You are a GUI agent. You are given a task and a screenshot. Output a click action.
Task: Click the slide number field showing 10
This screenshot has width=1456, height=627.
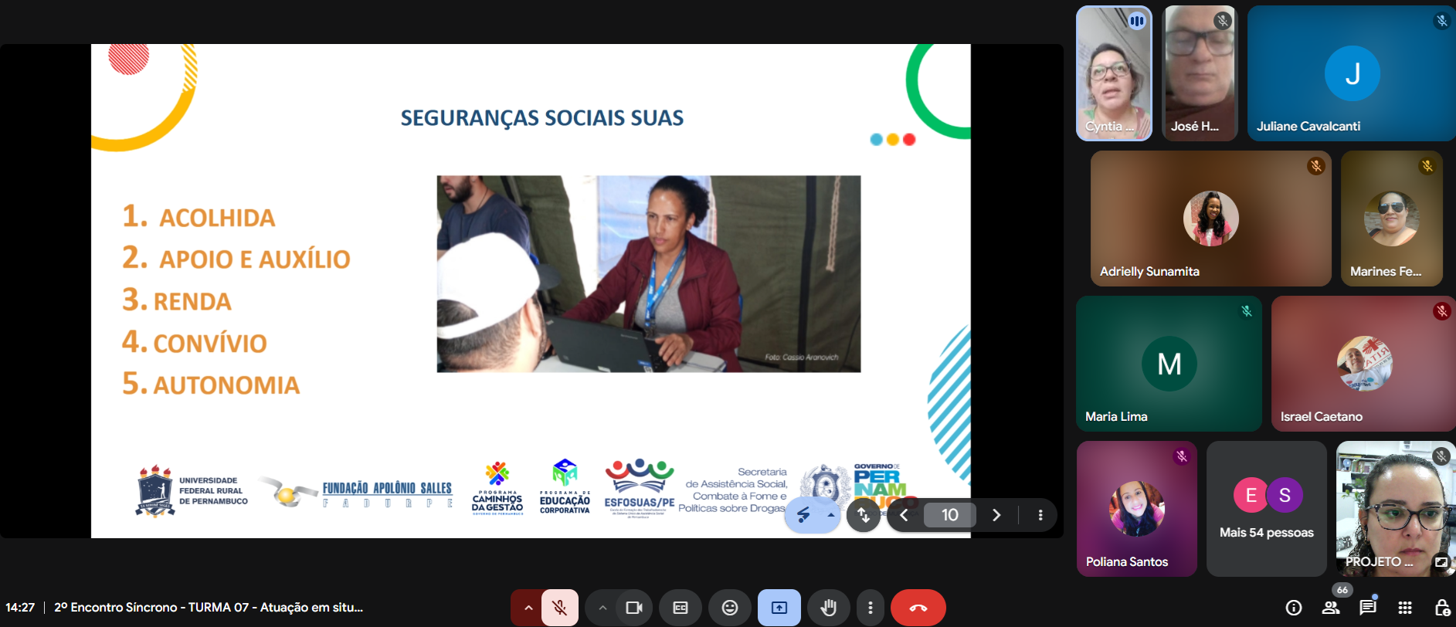pos(950,515)
